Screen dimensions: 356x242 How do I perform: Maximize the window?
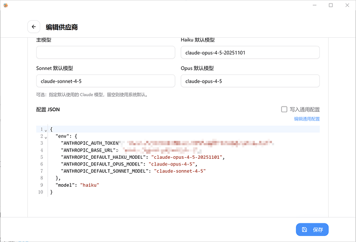click(x=331, y=5)
